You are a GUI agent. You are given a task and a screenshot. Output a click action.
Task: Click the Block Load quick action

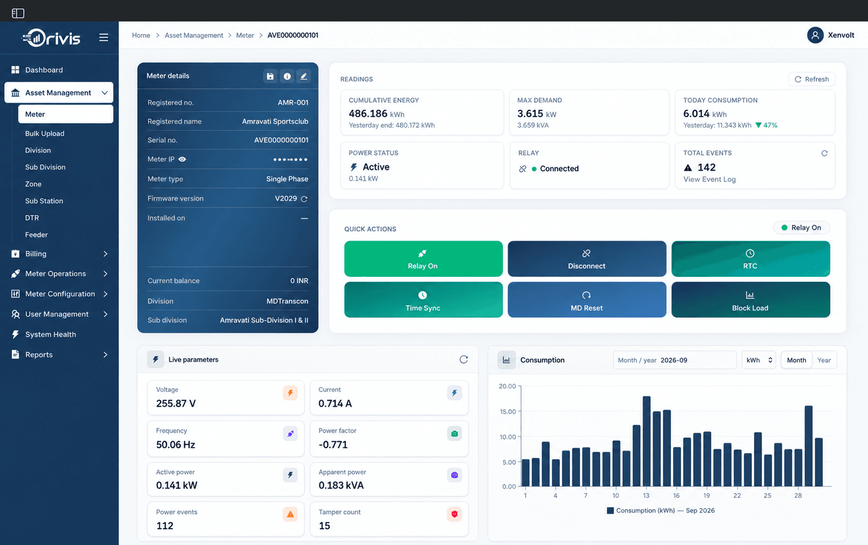[751, 300]
